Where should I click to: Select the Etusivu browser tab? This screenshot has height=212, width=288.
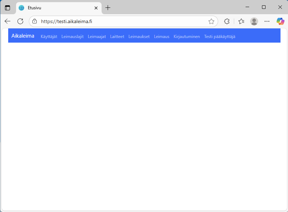[53, 8]
